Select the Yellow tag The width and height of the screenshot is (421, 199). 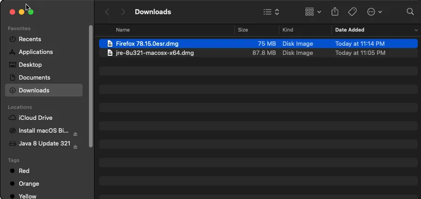[x=44, y=196]
